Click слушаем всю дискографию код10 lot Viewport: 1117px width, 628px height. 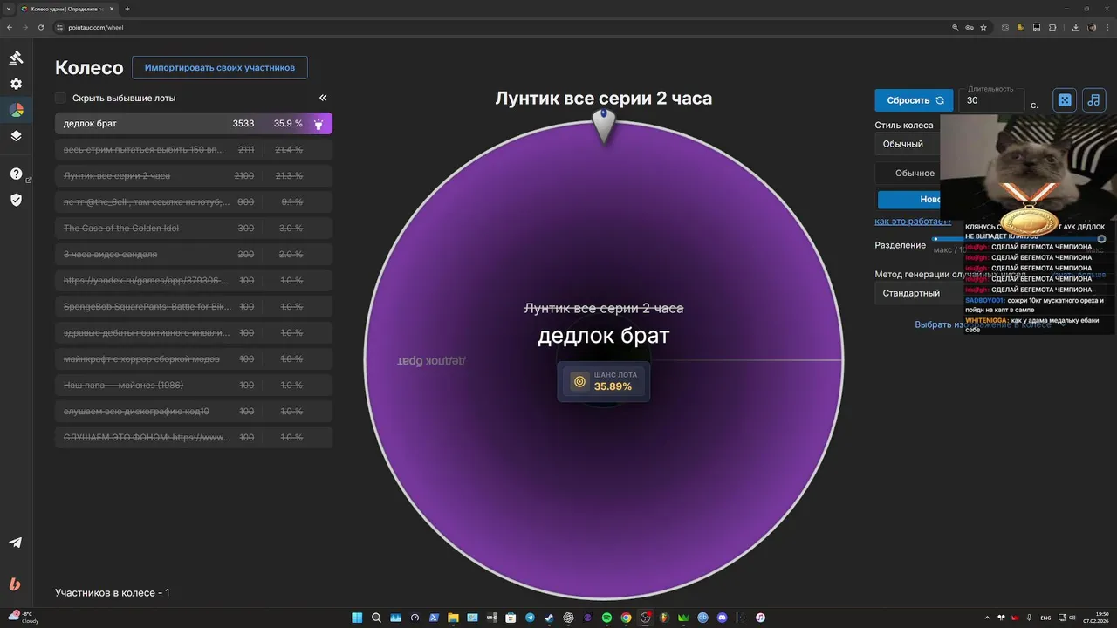[194, 412]
